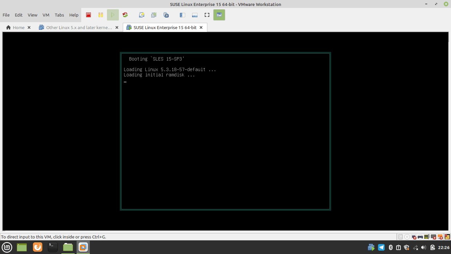Screen dimensions: 451x254
Task: Click the clipboard notification tray icon
Action: coord(399,247)
